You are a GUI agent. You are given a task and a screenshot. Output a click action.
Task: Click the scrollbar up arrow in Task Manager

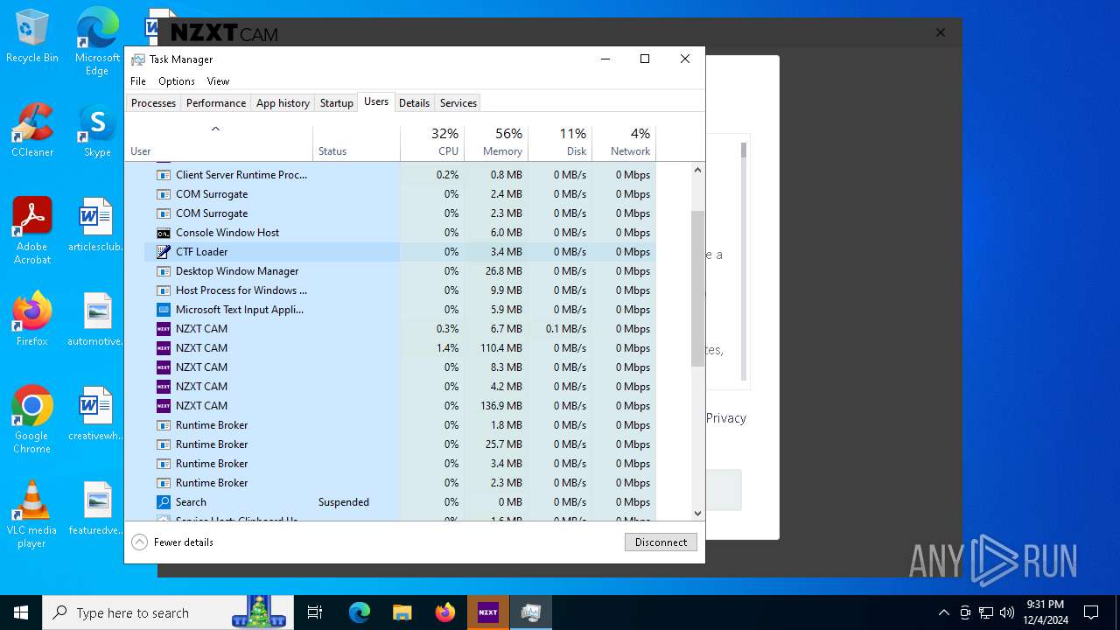pos(697,170)
